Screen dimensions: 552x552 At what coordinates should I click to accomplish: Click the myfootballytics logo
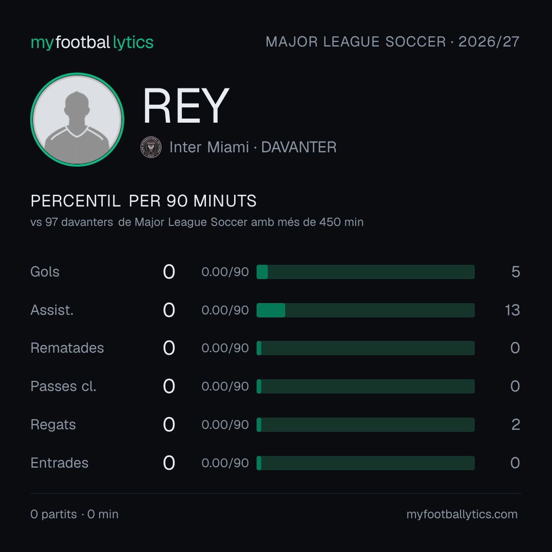point(92,42)
